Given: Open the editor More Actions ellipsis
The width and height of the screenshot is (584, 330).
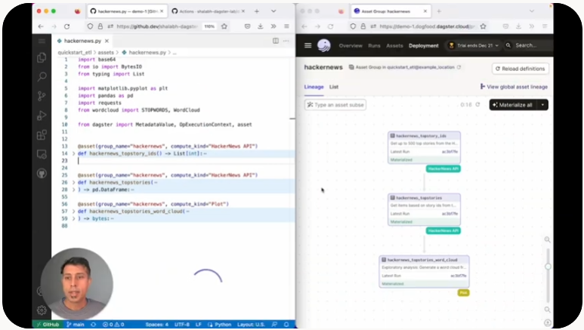Looking at the screenshot, I should (x=286, y=41).
